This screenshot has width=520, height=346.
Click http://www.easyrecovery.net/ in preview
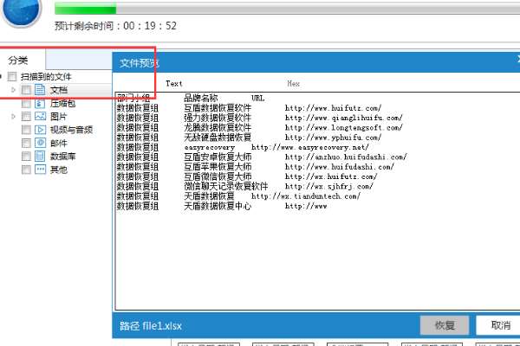310,147
